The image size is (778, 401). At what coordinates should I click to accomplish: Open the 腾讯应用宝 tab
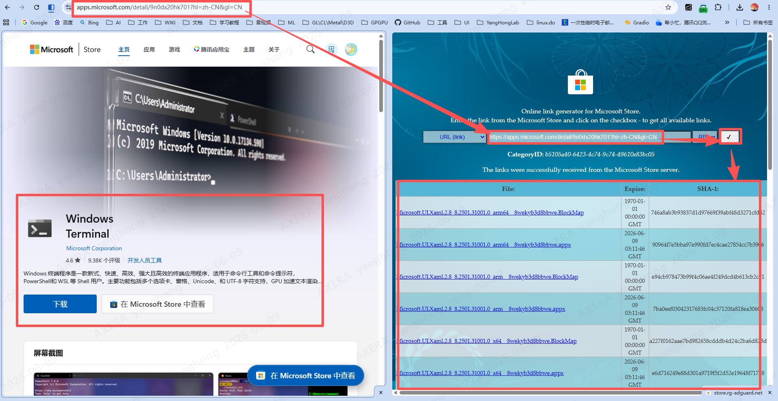[x=211, y=50]
